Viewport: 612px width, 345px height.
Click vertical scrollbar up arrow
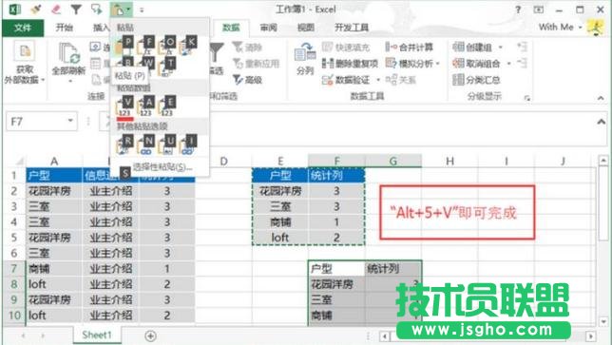(x=603, y=160)
